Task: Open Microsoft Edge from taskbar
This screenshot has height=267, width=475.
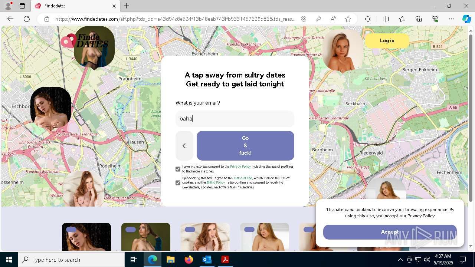Action: pyautogui.click(x=153, y=260)
